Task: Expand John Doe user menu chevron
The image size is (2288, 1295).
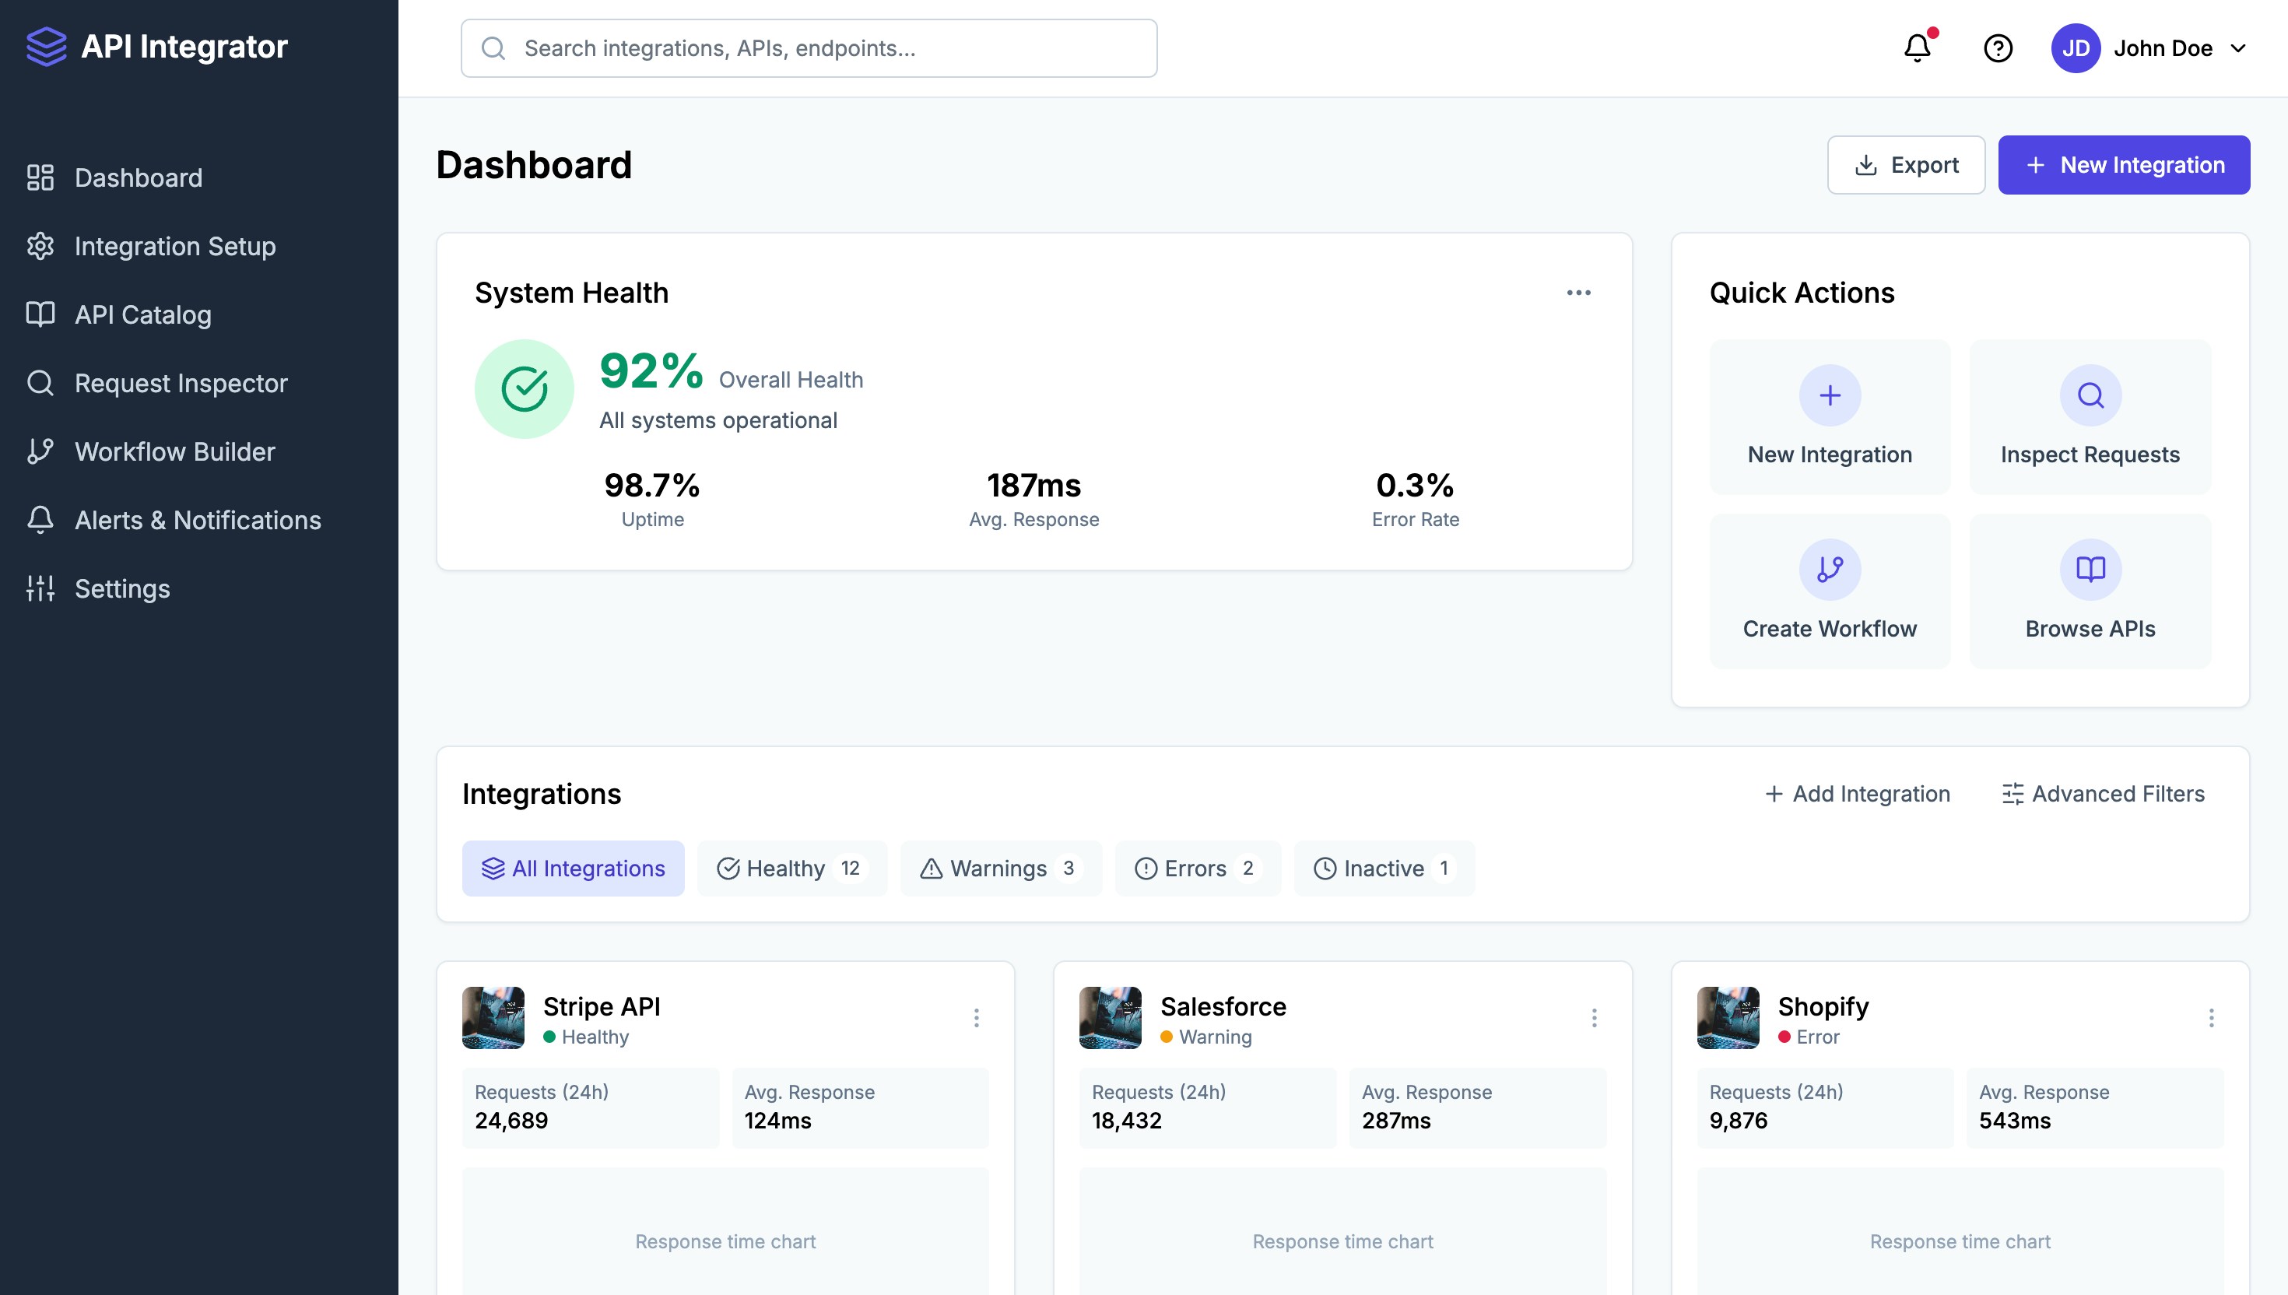Action: tap(2238, 48)
